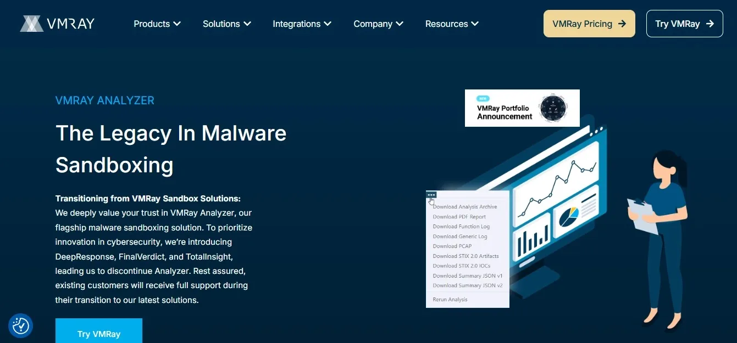Click the three-dots icon above the download menu

pos(431,194)
